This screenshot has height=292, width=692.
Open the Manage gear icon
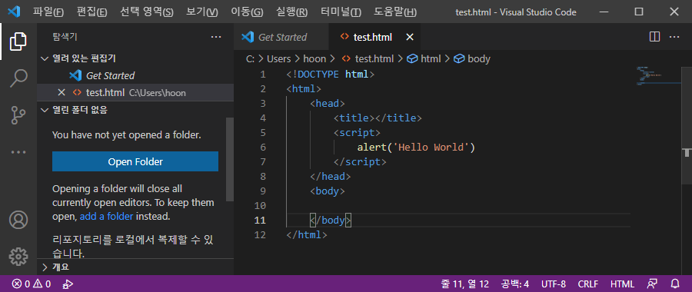click(18, 257)
